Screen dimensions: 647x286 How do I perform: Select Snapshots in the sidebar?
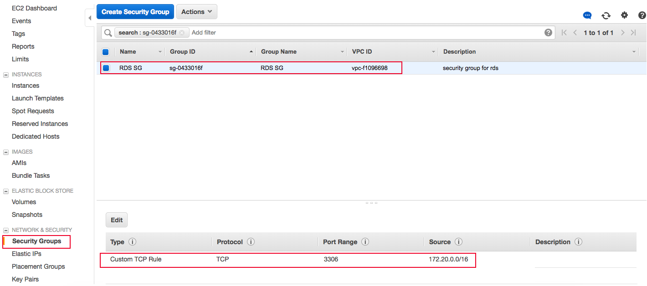click(27, 214)
